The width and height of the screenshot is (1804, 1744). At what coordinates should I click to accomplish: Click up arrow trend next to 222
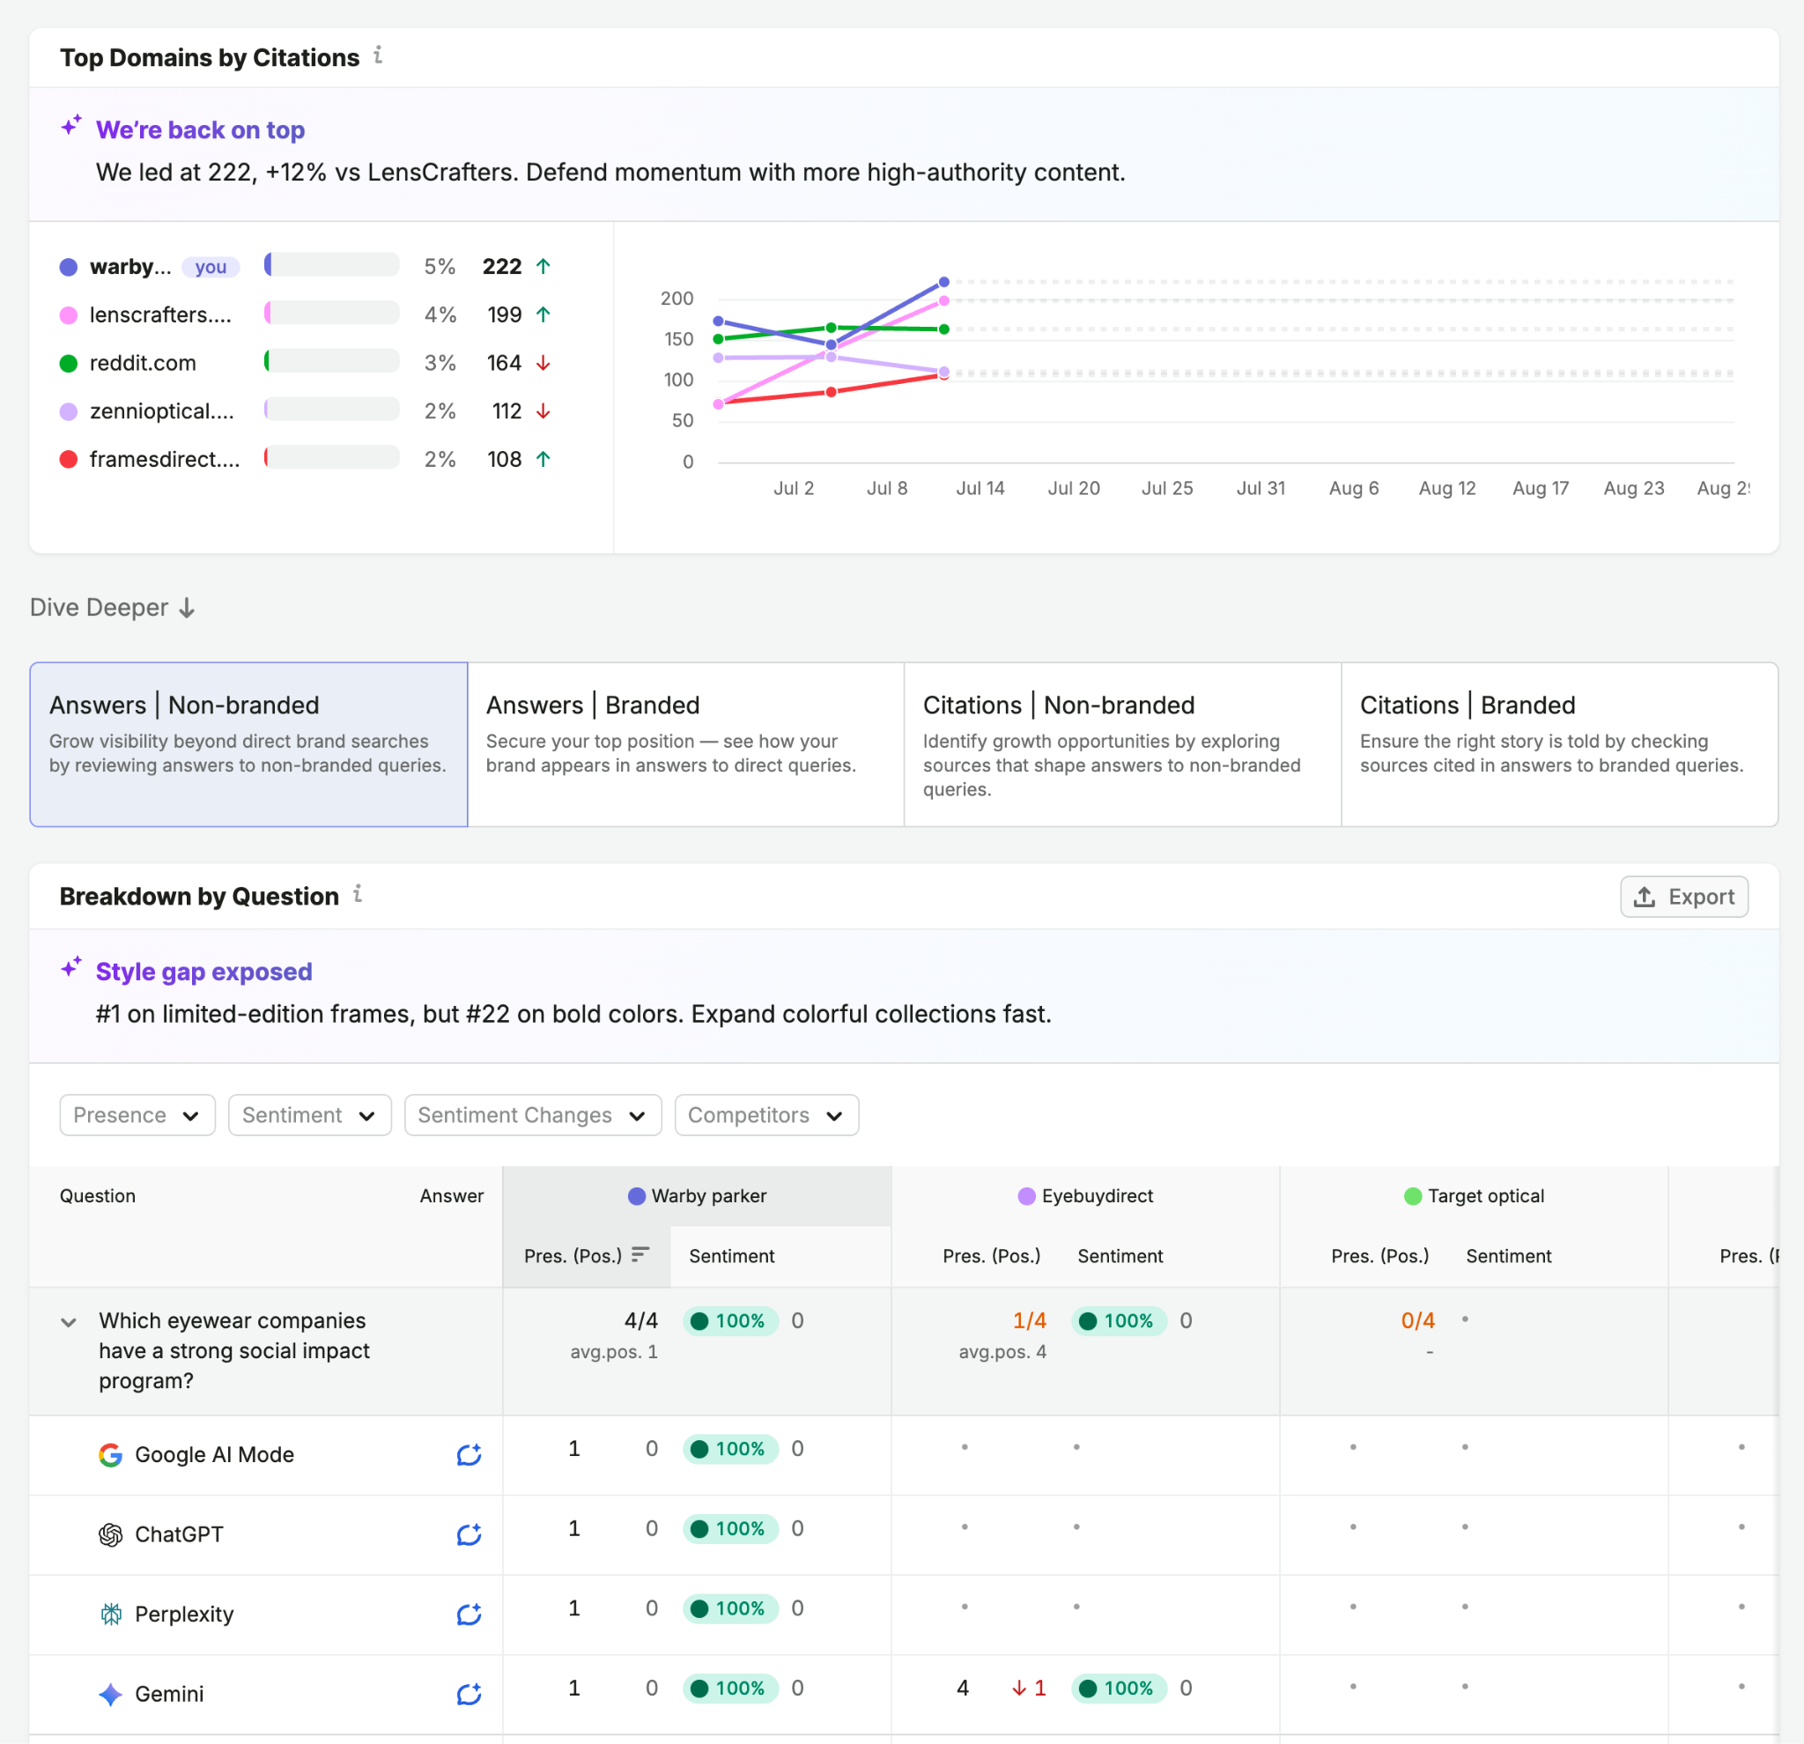pos(543,267)
